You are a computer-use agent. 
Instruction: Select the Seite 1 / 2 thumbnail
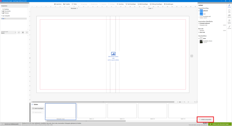click(91, 111)
